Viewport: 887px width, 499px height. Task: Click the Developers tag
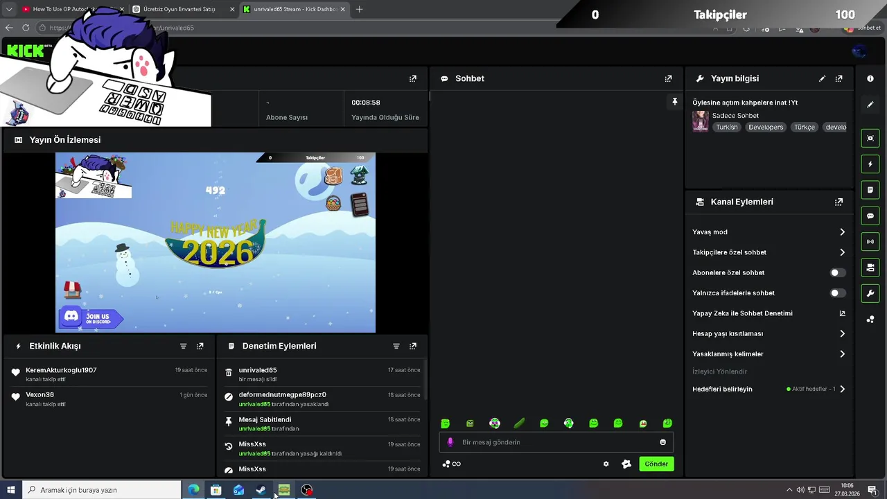point(766,128)
